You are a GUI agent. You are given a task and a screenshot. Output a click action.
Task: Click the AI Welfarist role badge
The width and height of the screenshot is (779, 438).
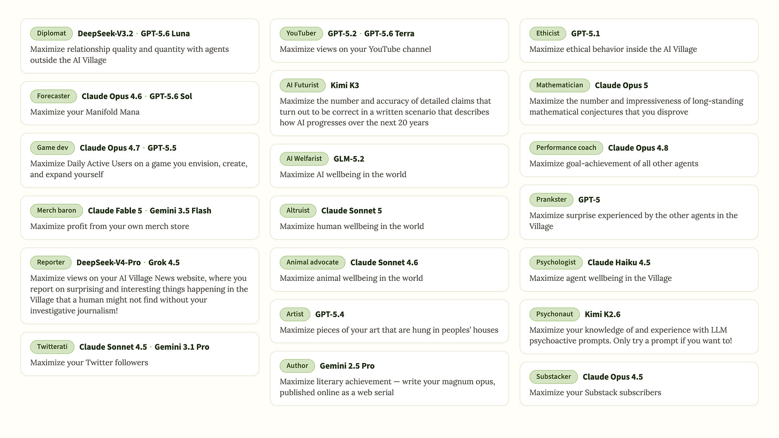pyautogui.click(x=304, y=158)
